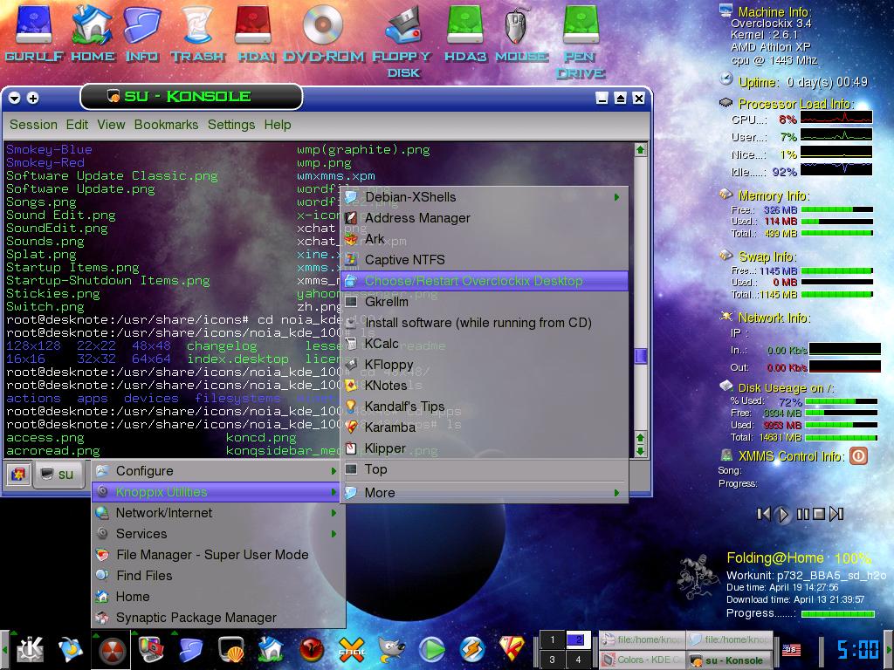
Task: Open the green media player panel icon
Action: click(x=430, y=650)
